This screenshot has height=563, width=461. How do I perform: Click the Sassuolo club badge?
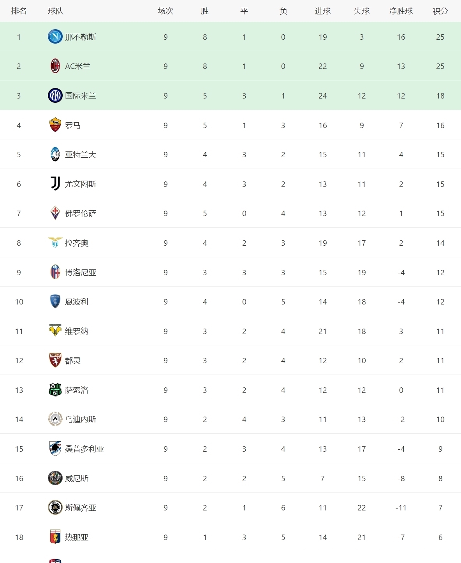click(55, 390)
